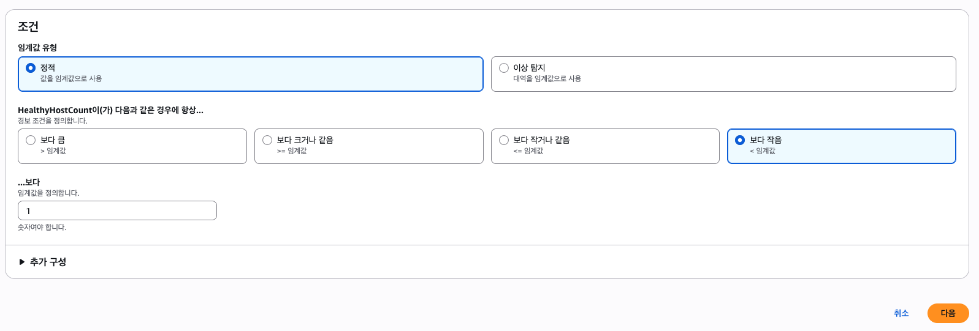Image resolution: width=979 pixels, height=331 pixels.
Task: Click the '대역을 임계값으로 사용' description text
Action: tap(547, 79)
